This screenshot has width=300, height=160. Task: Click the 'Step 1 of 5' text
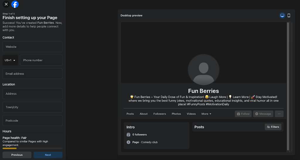coord(8,14)
